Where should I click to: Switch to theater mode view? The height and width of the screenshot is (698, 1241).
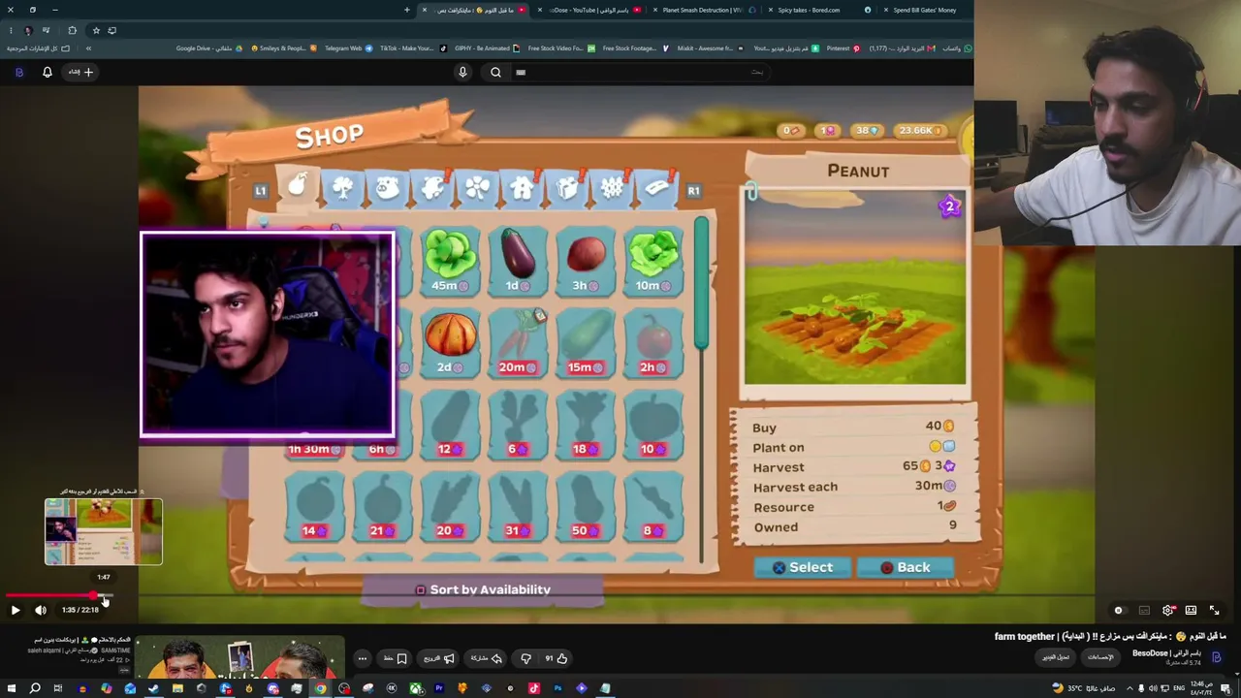pos(1191,610)
